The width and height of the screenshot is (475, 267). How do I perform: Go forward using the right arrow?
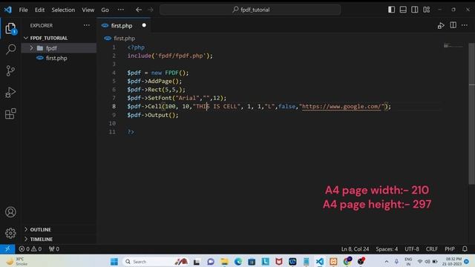[151, 10]
